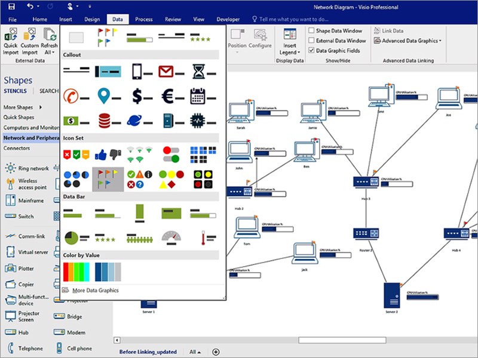Image resolution: width=478 pixels, height=358 pixels.
Task: Open the File menu
Action: [x=12, y=18]
